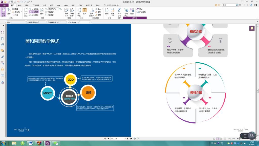The image size is (259, 146).
Task: Toggle Fit Width view mode
Action: (34, 12)
